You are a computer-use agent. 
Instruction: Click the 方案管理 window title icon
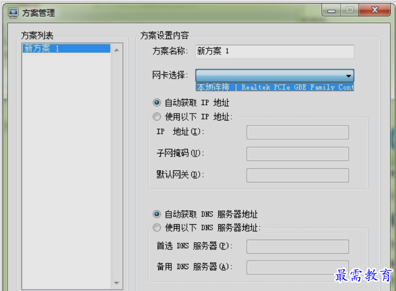(13, 13)
